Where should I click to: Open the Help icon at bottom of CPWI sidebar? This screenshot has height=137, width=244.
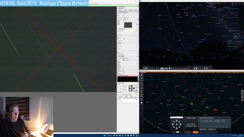pyautogui.click(x=141, y=103)
